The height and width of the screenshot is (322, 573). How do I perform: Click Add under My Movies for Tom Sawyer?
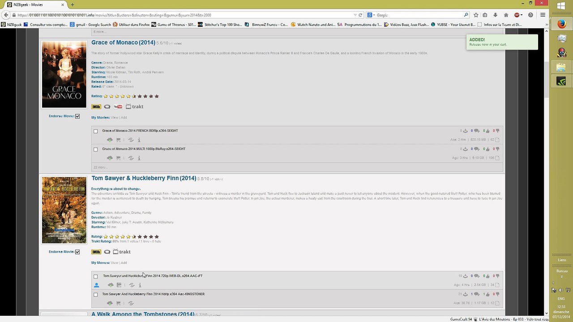point(124,263)
